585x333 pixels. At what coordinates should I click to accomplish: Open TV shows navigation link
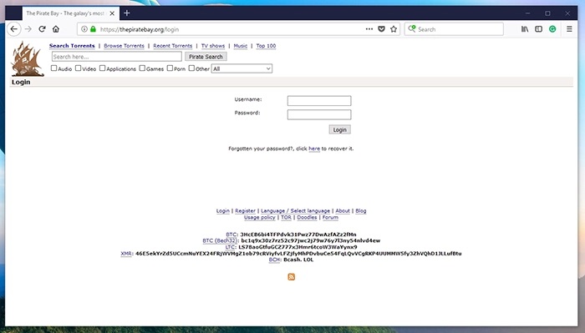(x=213, y=46)
